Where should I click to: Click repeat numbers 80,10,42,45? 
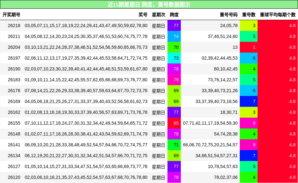click(x=226, y=69)
